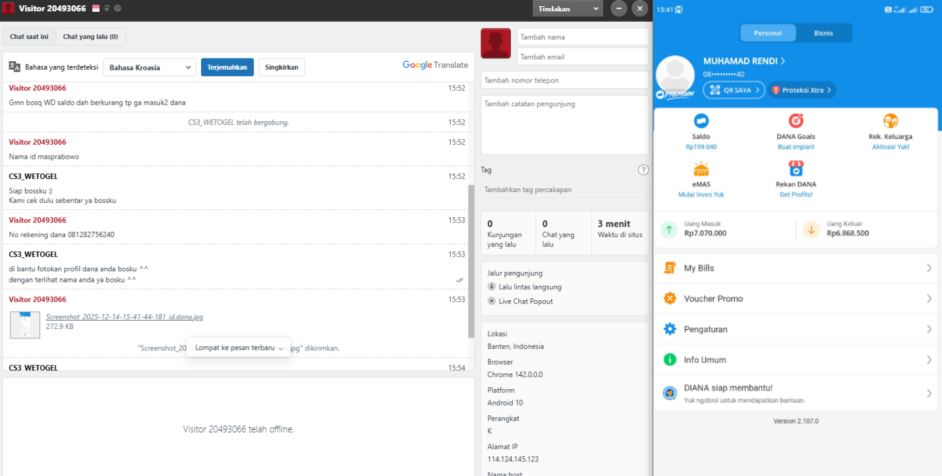Click the Live Chat Popout icon
Viewport: 942px width, 476px height.
coord(492,301)
